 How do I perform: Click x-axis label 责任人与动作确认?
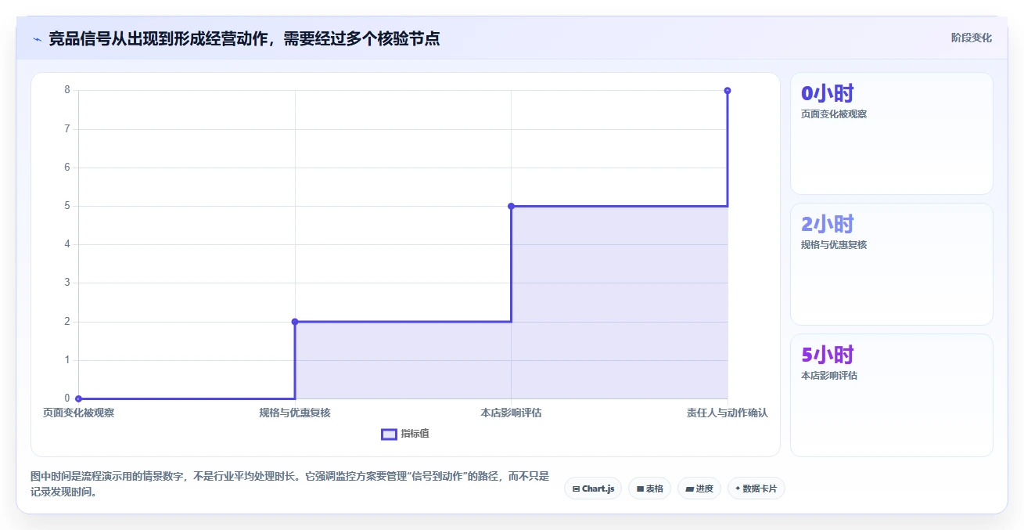[x=728, y=413]
